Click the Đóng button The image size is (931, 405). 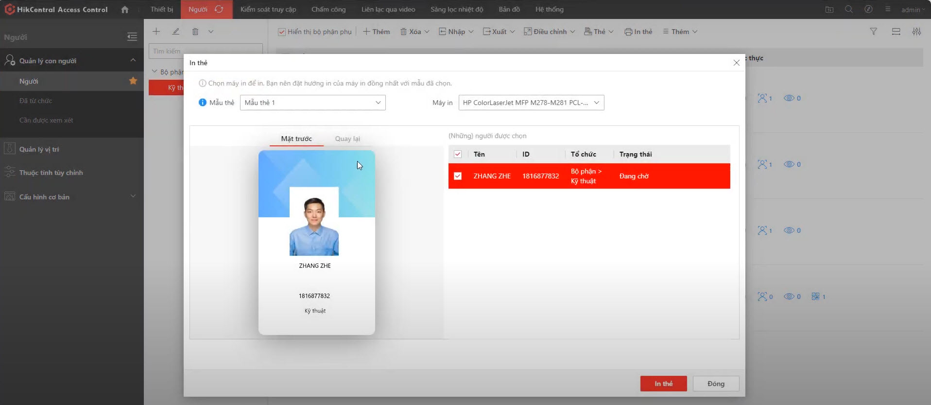pyautogui.click(x=716, y=384)
